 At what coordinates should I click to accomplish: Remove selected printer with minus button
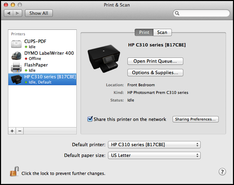pyautogui.click(x=20, y=131)
